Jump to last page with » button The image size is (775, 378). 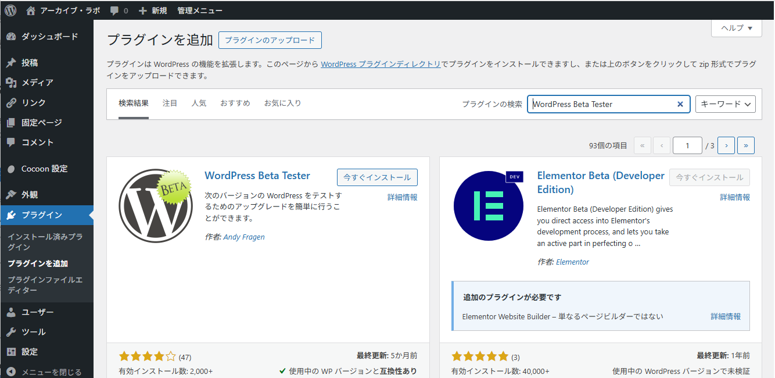coord(746,146)
